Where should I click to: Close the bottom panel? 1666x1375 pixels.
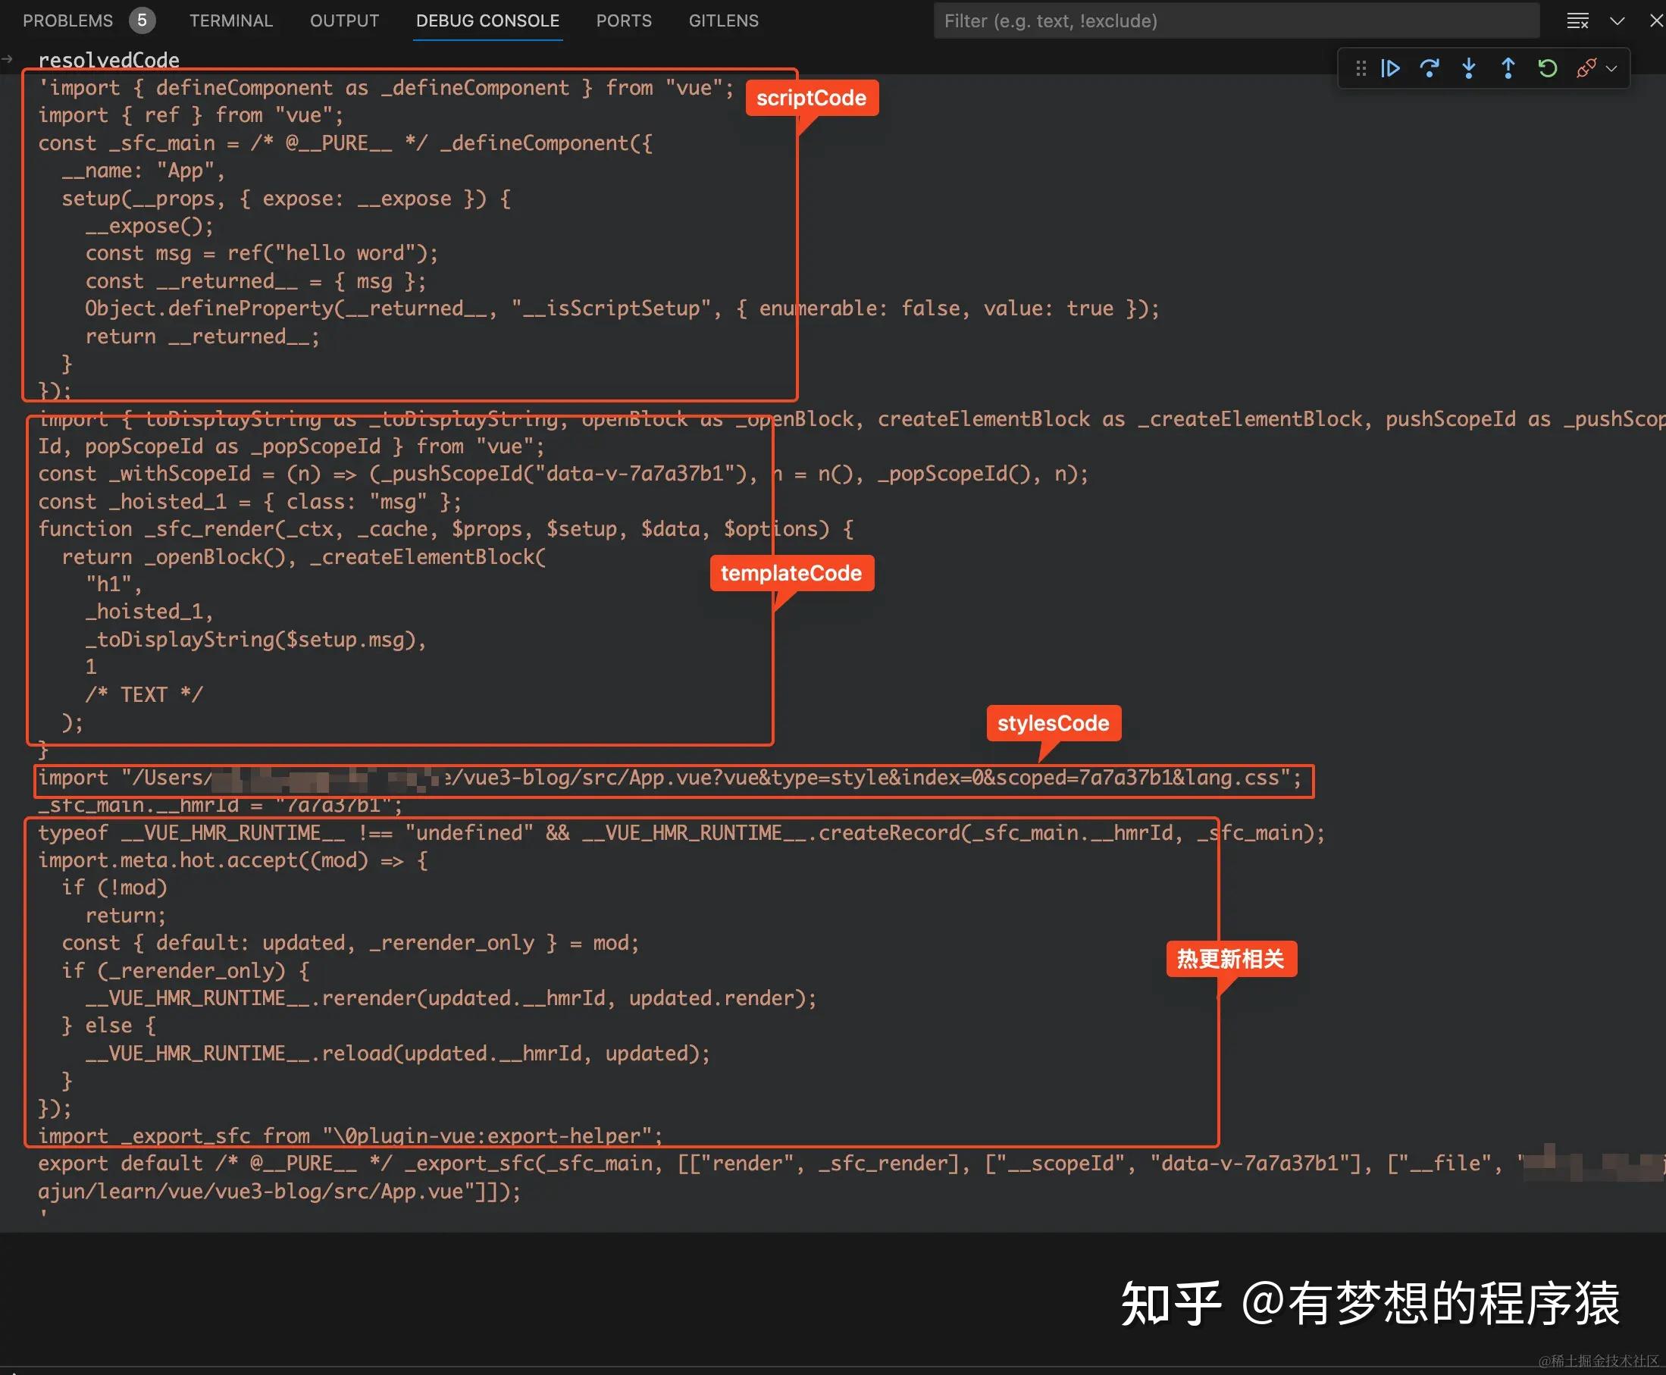coord(1656,20)
